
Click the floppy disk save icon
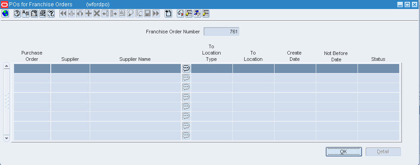pos(147,14)
